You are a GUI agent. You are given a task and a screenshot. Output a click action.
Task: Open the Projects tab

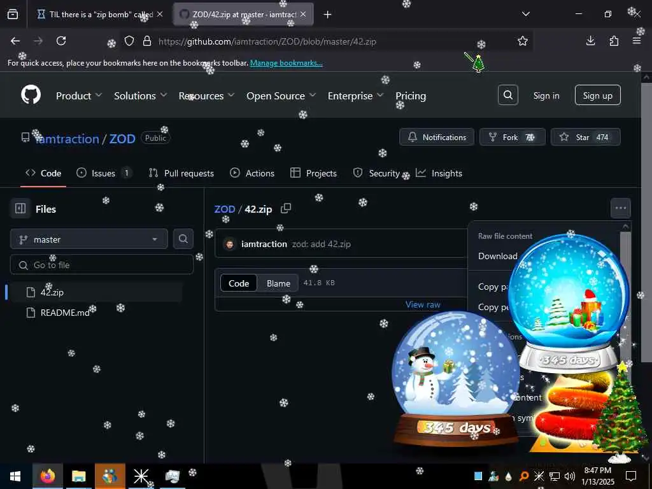(313, 173)
